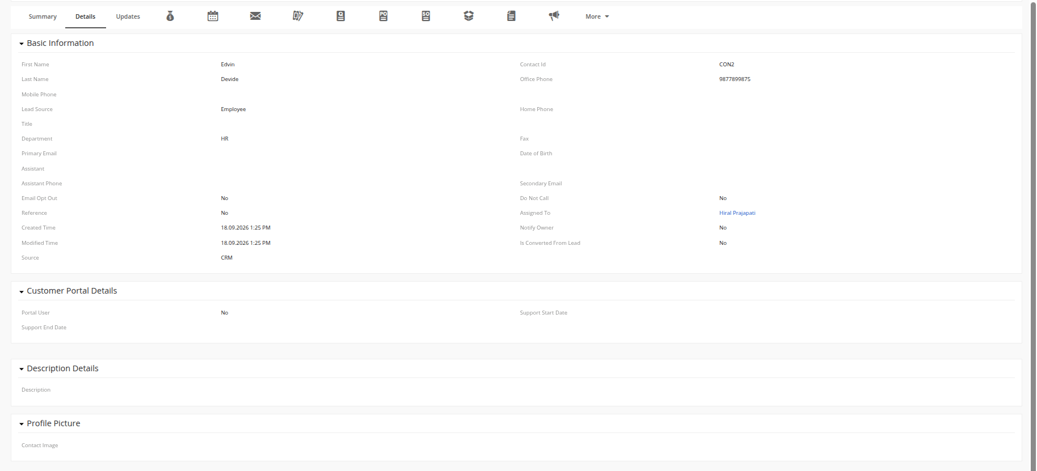Click the Department value HR
Viewport: 1037px width, 471px height.
tap(225, 139)
